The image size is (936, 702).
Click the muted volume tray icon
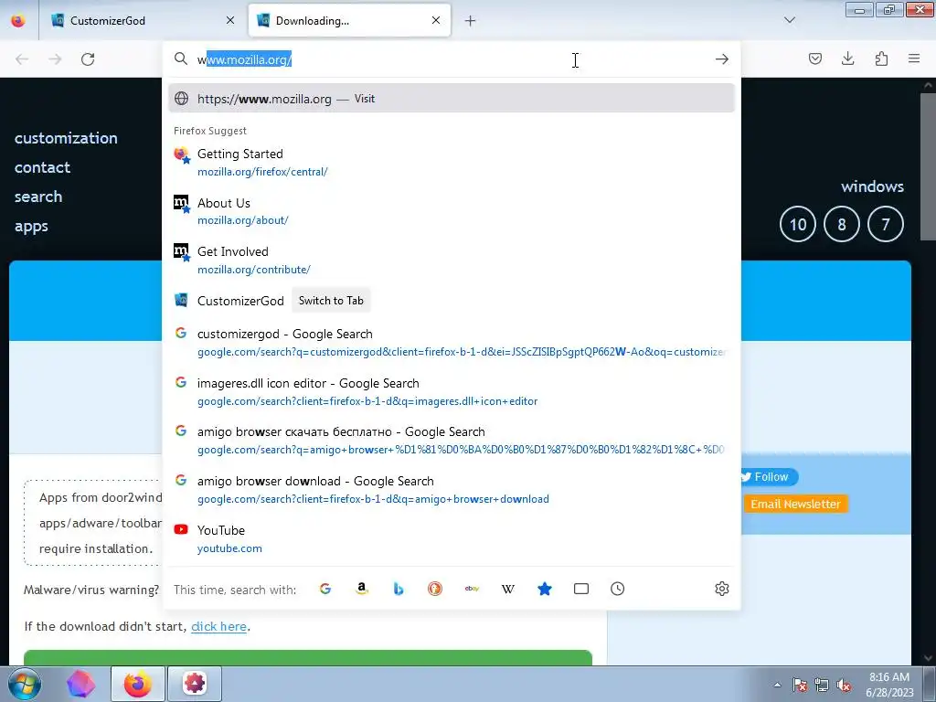click(x=844, y=686)
